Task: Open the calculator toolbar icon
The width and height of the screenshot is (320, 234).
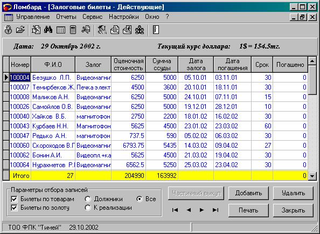Action: coord(73,30)
